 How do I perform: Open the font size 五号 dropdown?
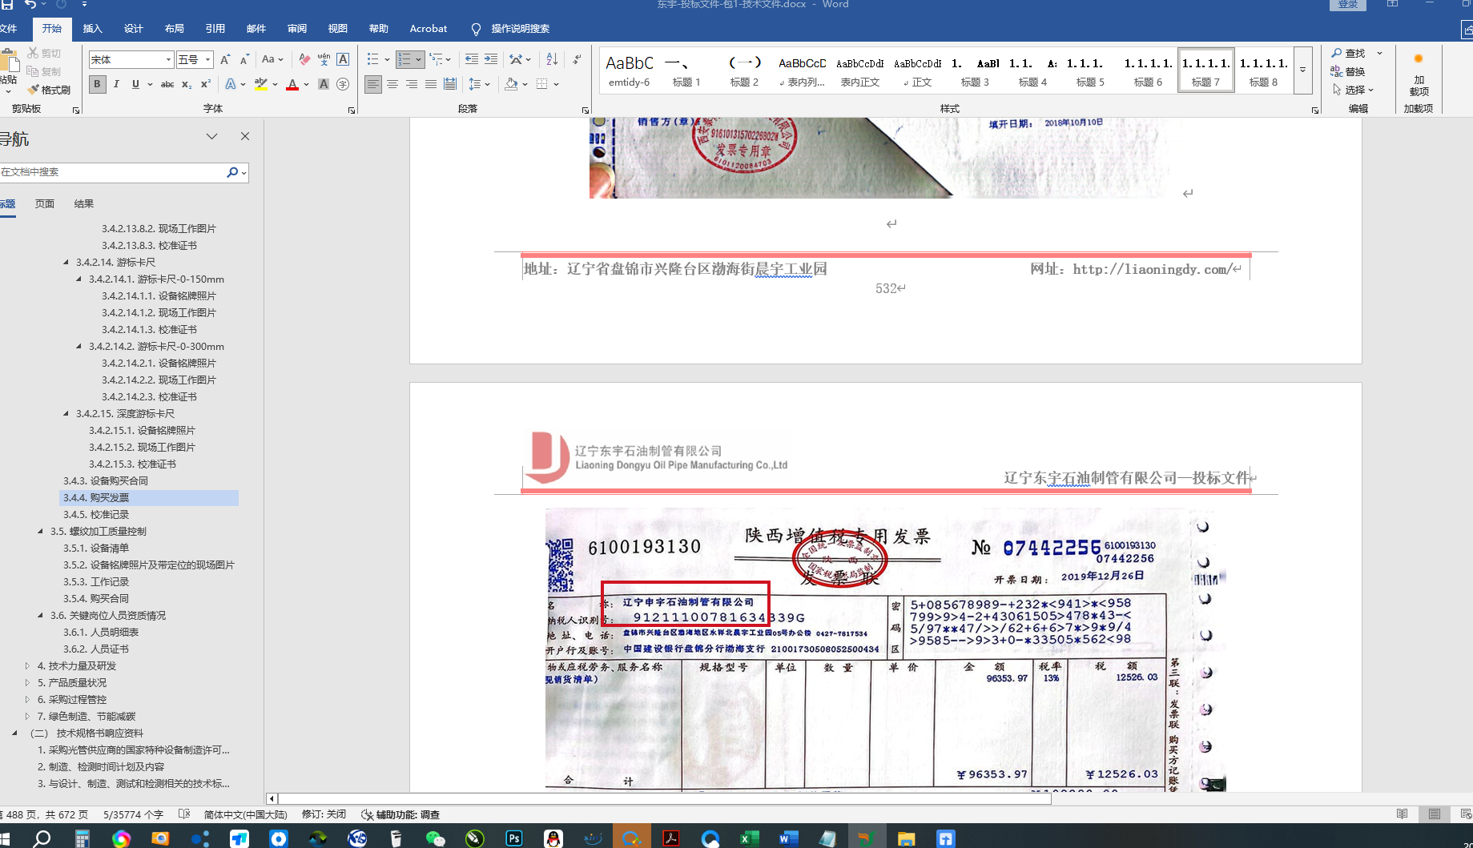[x=207, y=59]
